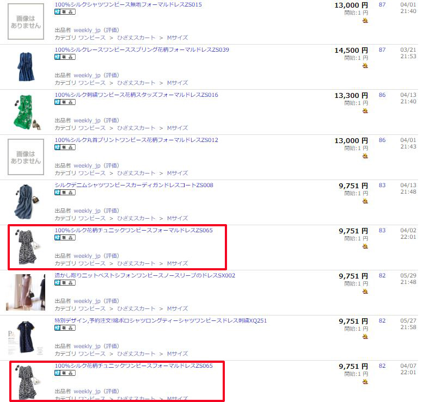
Task: Click the seller weekly_jp link in the ZS016 listing
Action: click(x=87, y=120)
